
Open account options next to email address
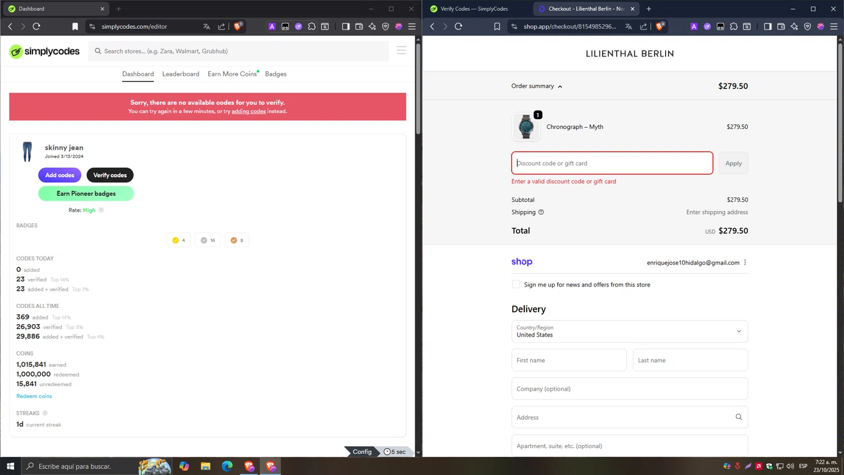[745, 262]
